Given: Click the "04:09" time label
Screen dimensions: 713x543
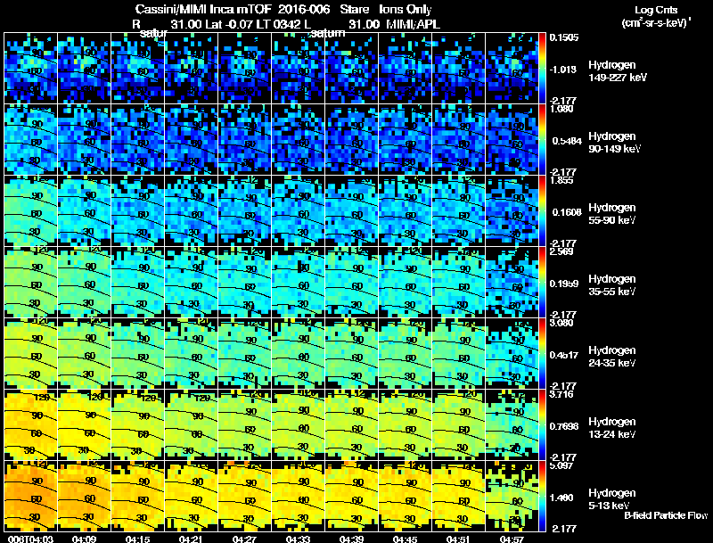Looking at the screenshot, I should [x=84, y=539].
